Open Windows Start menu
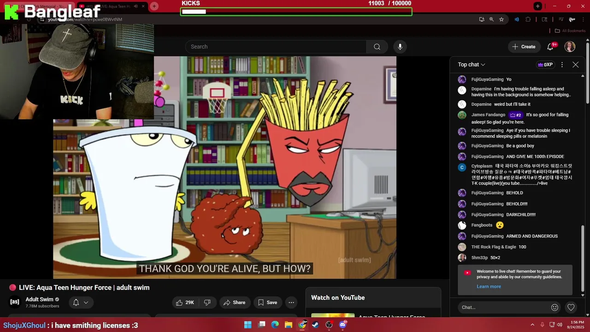This screenshot has width=590, height=332. 248,325
